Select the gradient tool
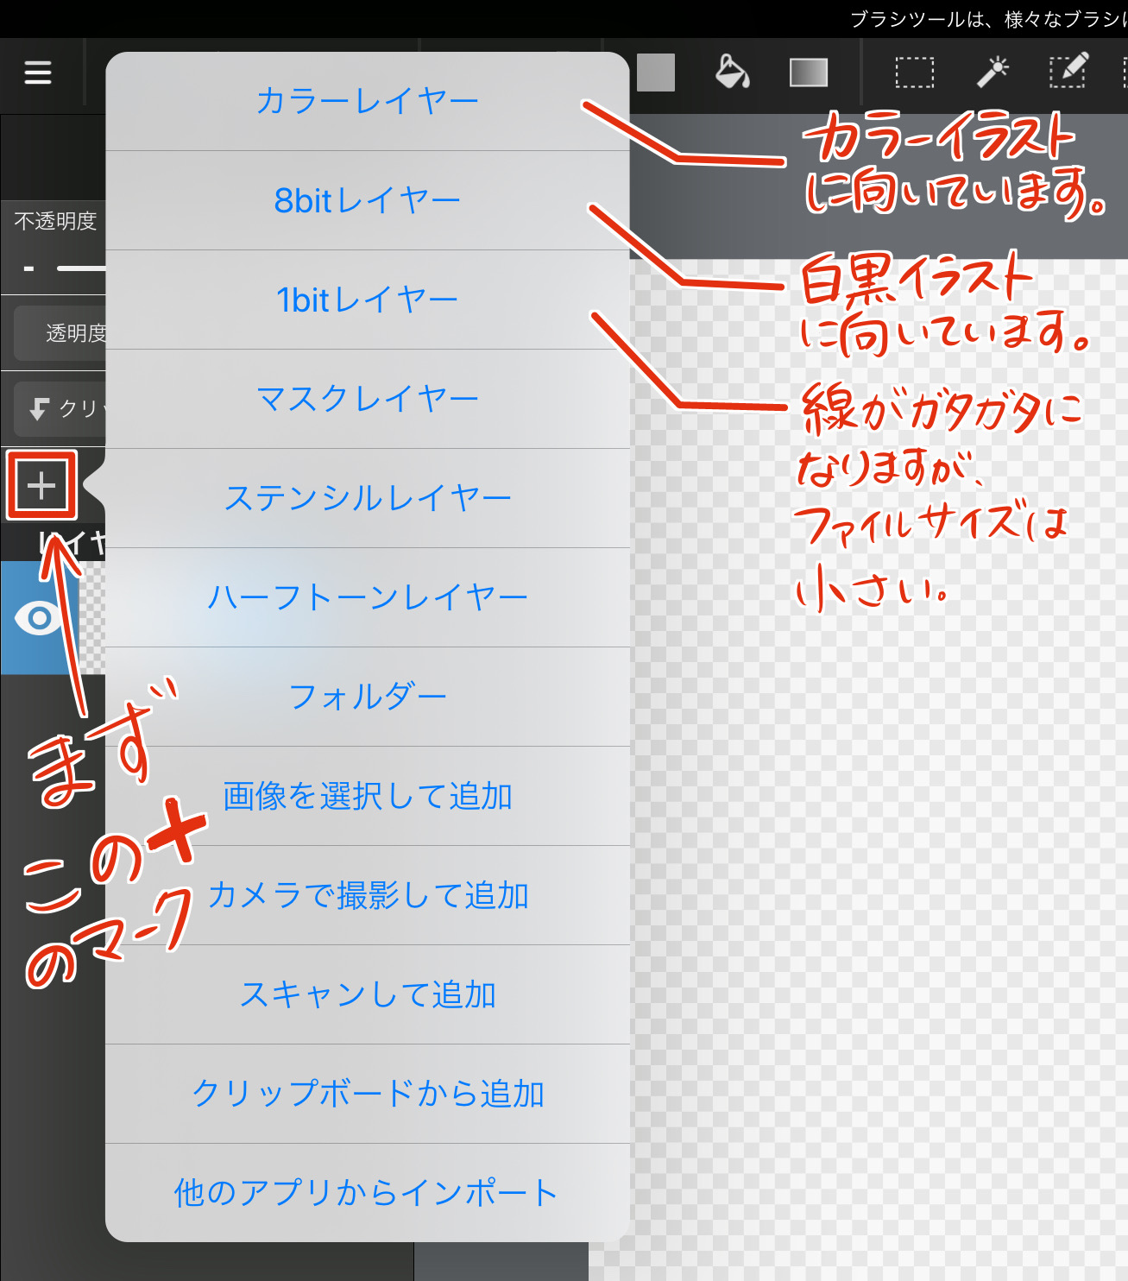The height and width of the screenshot is (1281, 1128). point(809,73)
